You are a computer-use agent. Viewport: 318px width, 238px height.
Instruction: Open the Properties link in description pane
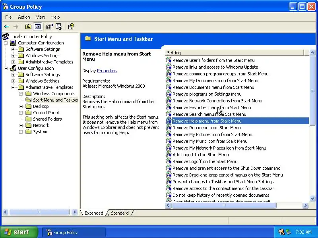107,71
